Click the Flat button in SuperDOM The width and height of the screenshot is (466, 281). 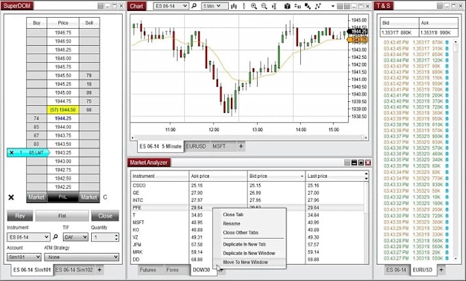point(60,216)
